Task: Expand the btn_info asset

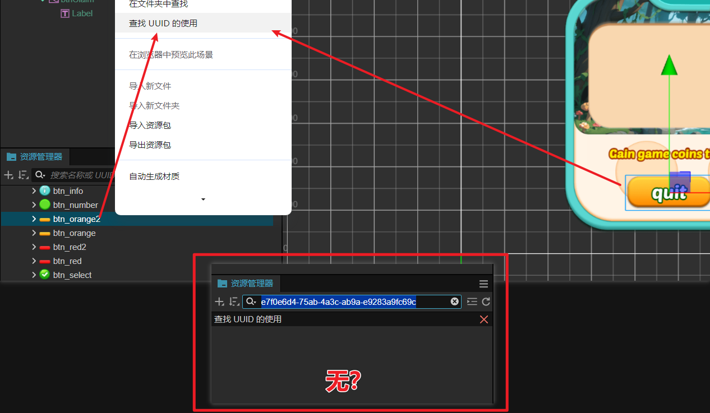Action: point(34,191)
